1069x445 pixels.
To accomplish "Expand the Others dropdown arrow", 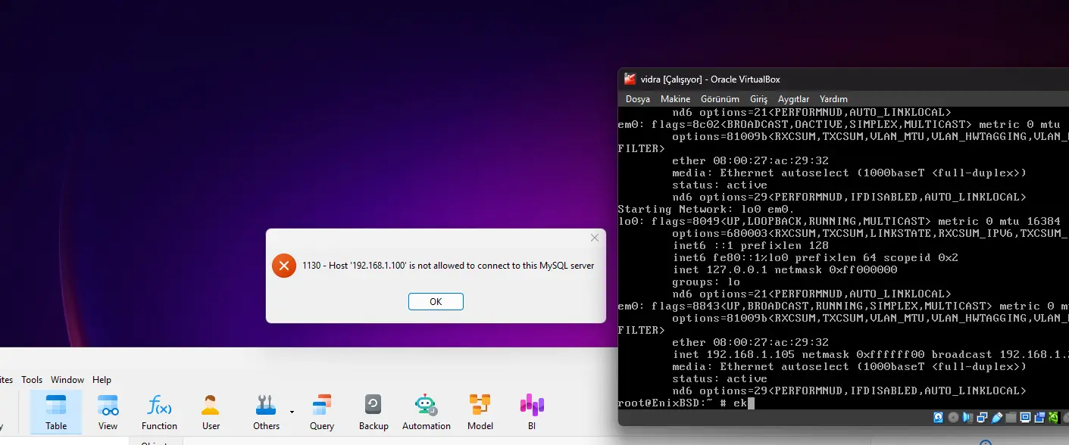I will click(x=292, y=412).
